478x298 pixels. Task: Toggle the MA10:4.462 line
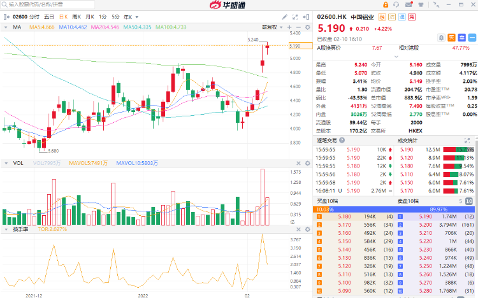(x=73, y=27)
